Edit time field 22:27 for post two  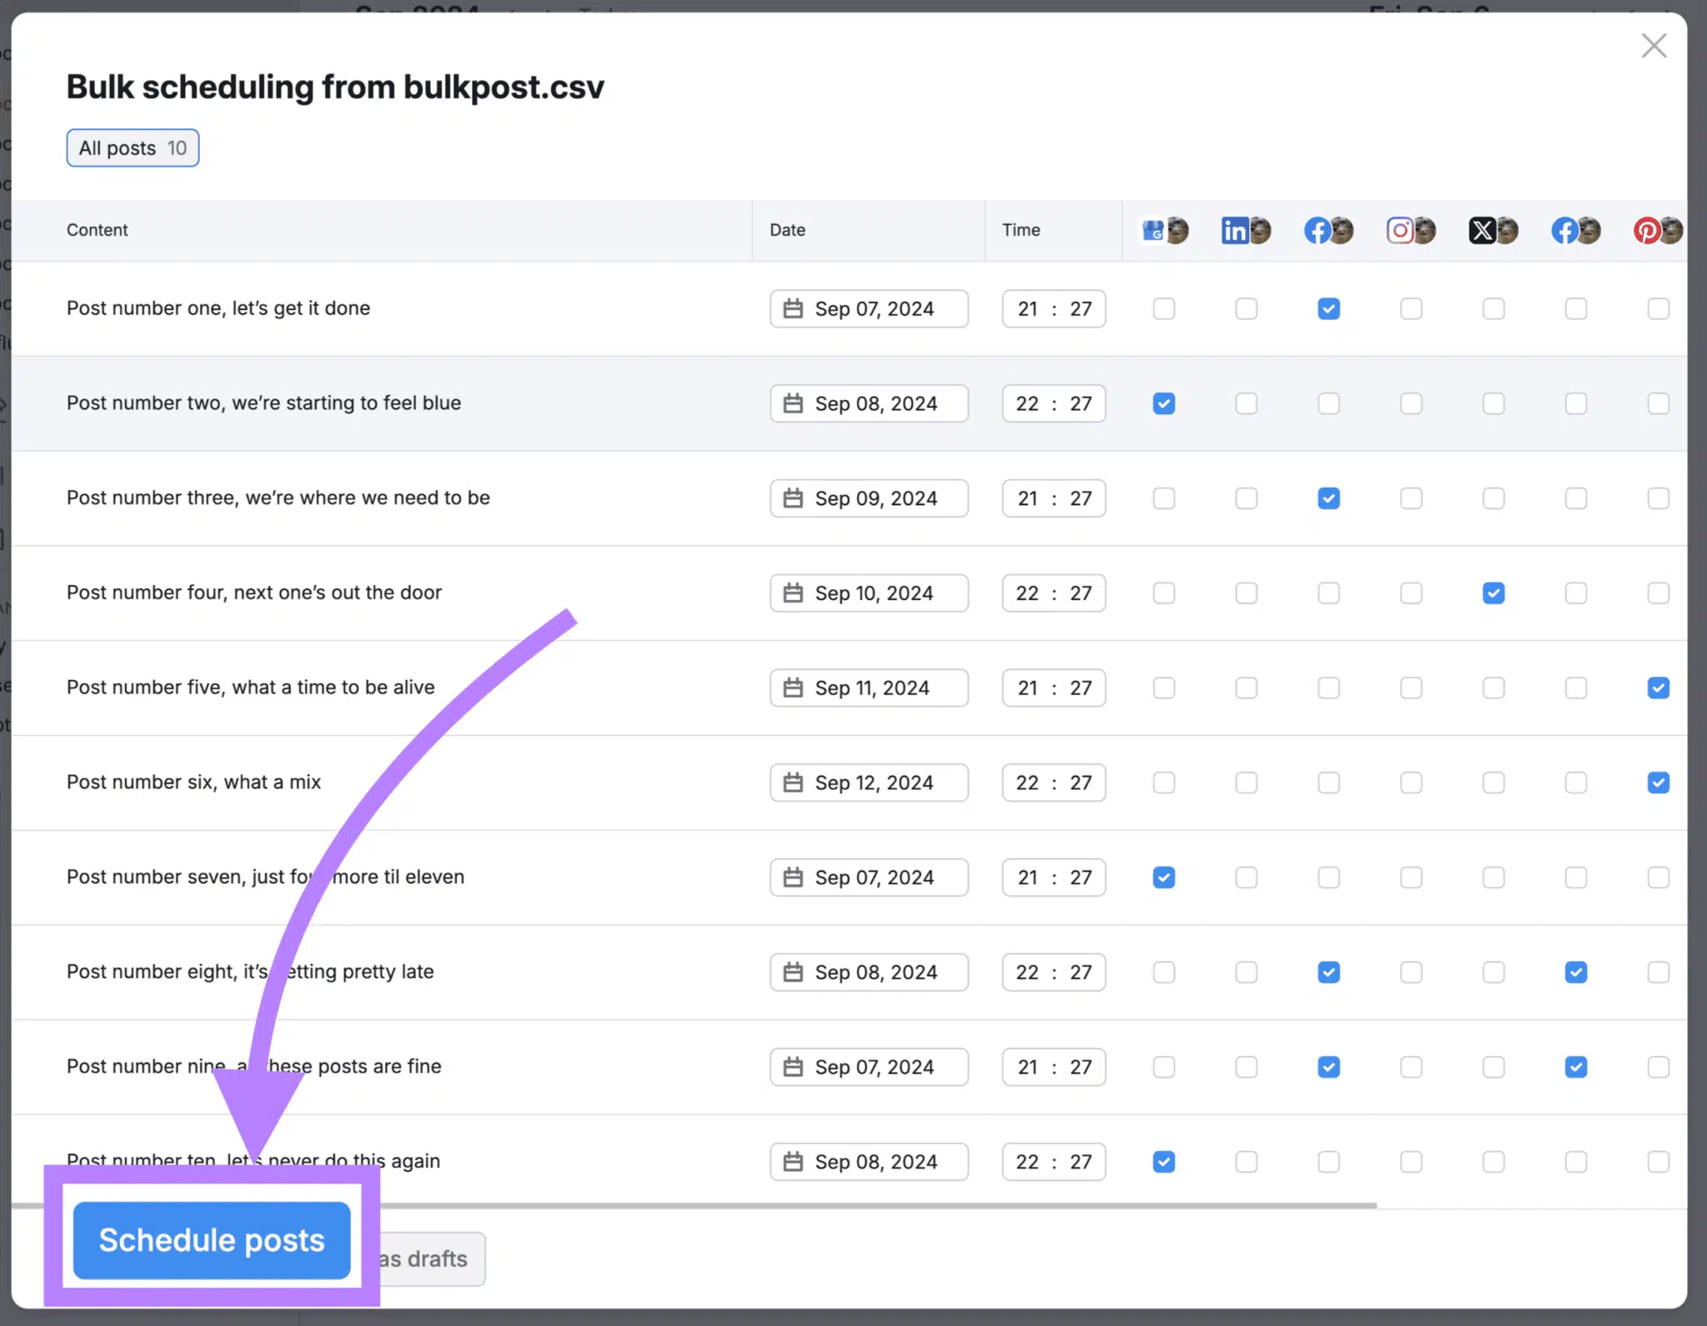point(1054,404)
